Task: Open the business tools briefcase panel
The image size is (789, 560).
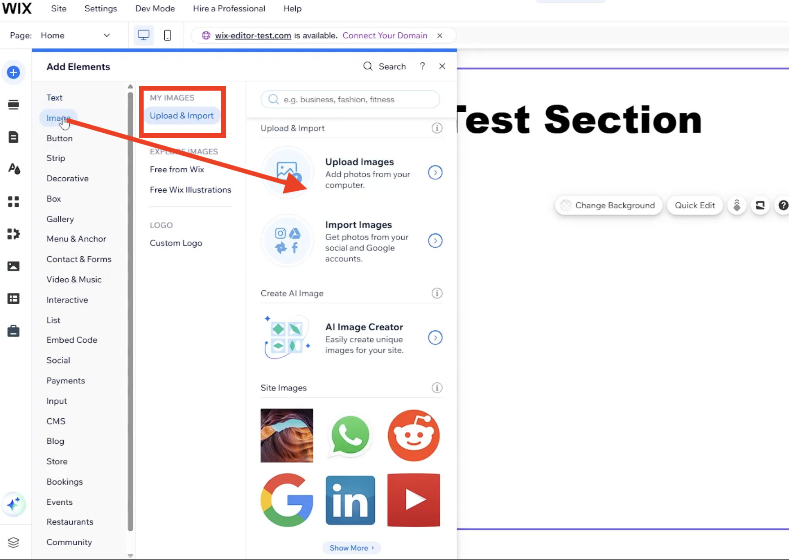Action: point(13,331)
